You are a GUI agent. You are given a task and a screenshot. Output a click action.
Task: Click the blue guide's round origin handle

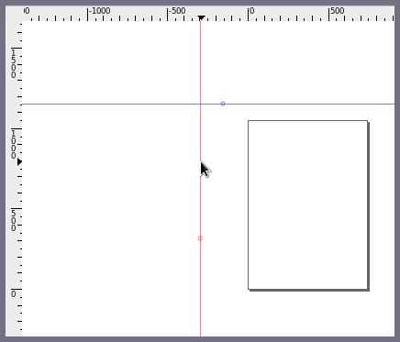[x=223, y=104]
